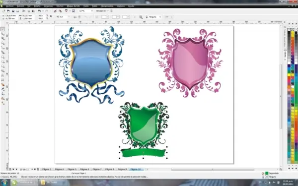Save the document using disk icon
298x186 pixels.
[13, 11]
